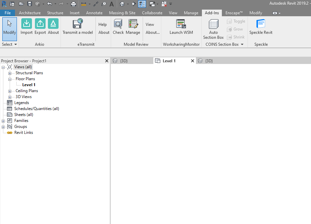This screenshot has height=224, width=311.
Task: Open the Enscape ribbon tab
Action: point(234,13)
